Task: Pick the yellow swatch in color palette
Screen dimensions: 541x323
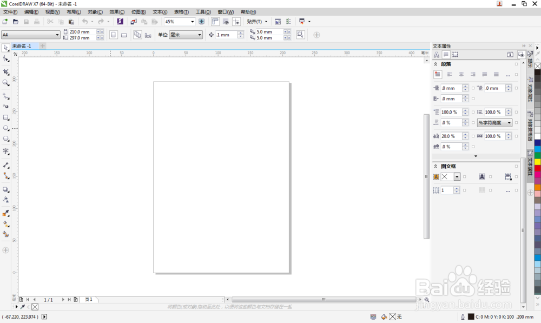Action: [x=538, y=161]
